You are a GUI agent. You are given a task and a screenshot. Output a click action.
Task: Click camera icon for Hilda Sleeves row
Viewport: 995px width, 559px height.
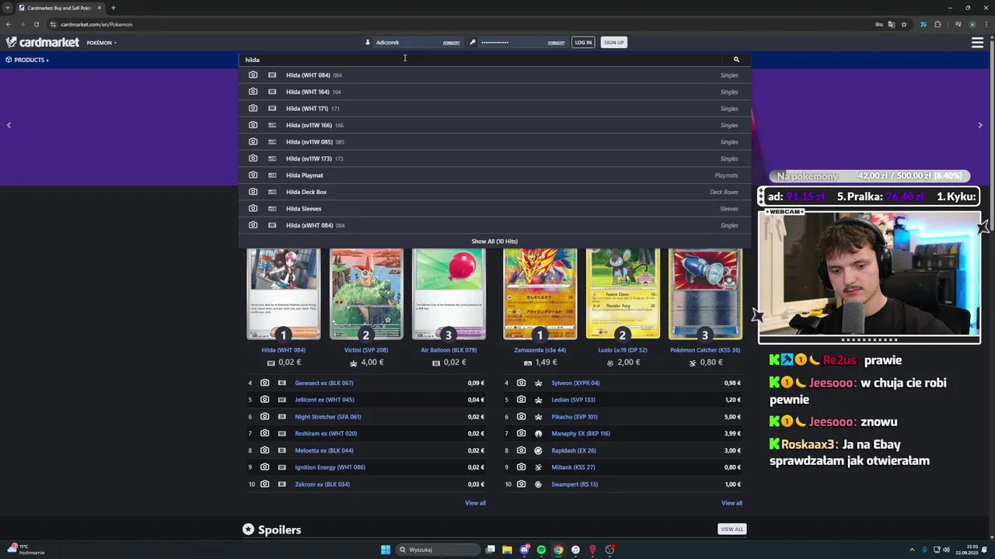[253, 209]
